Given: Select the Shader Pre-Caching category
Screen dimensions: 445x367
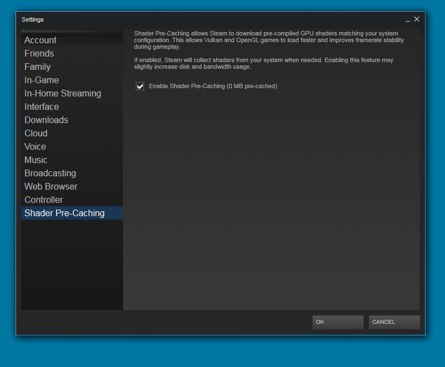Looking at the screenshot, I should click(64, 213).
